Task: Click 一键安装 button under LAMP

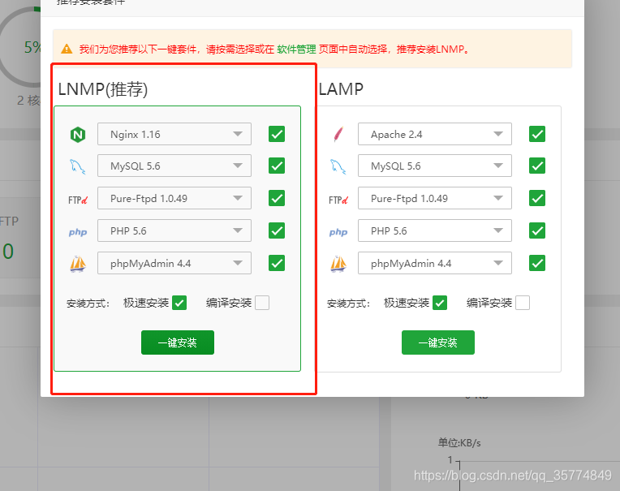Action: click(x=438, y=342)
